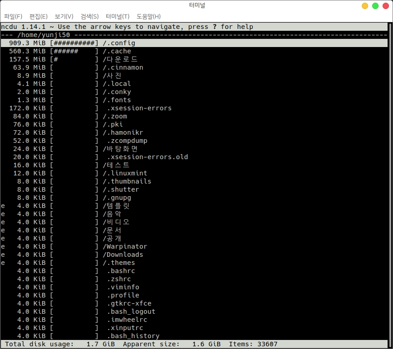393x349 pixels.
Task: Select the /다운로드 folder entry
Action: [120, 59]
